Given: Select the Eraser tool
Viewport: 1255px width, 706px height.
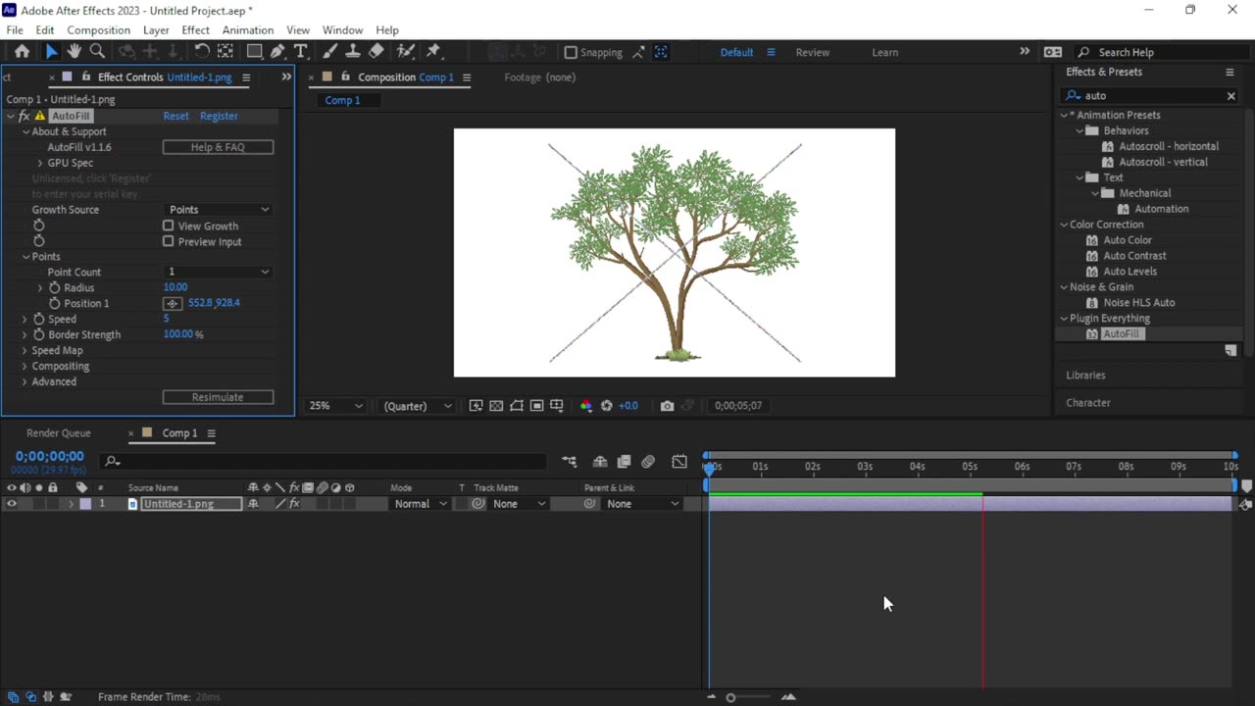Looking at the screenshot, I should (x=376, y=52).
